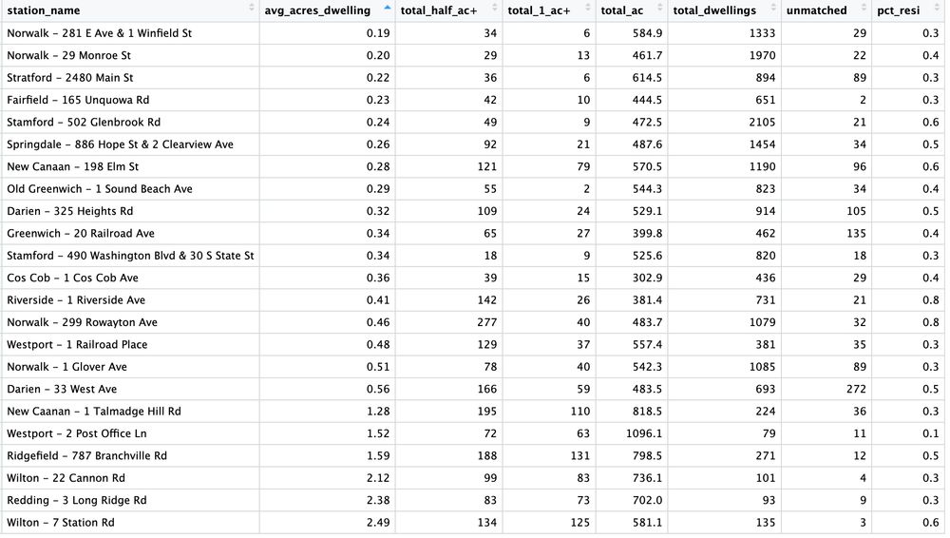Select the Fairfield – 165 Unquowa Rd row
The image size is (950, 538).
pyautogui.click(x=473, y=100)
